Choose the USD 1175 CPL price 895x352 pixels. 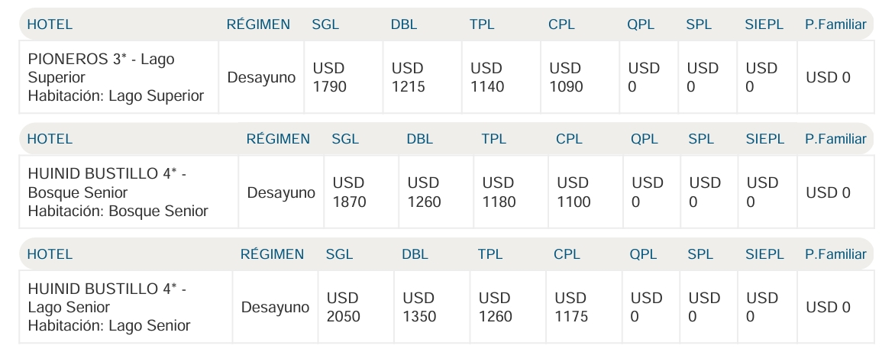pos(571,307)
